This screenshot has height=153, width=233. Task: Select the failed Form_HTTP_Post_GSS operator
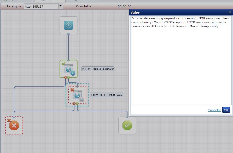pyautogui.click(x=77, y=95)
